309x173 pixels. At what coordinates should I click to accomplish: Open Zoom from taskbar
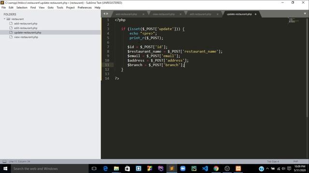pos(183,169)
